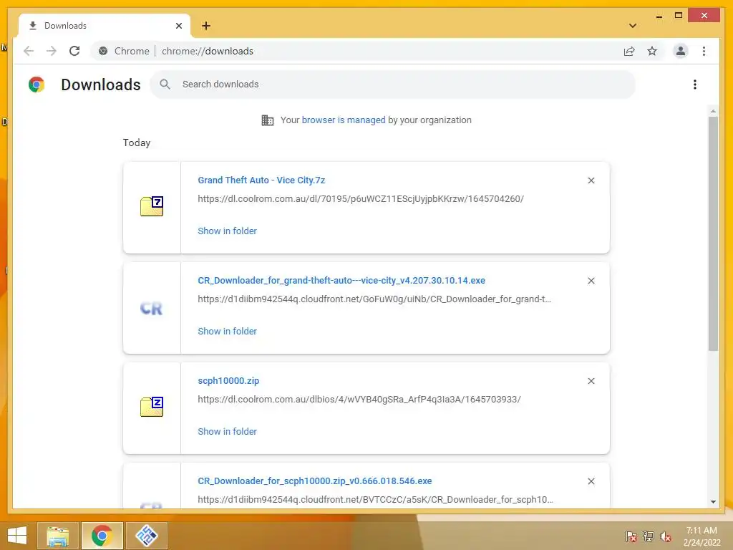Open Grand Theft Auto - Vice City.7z file link
Screen dimensions: 733x550
[x=261, y=180]
